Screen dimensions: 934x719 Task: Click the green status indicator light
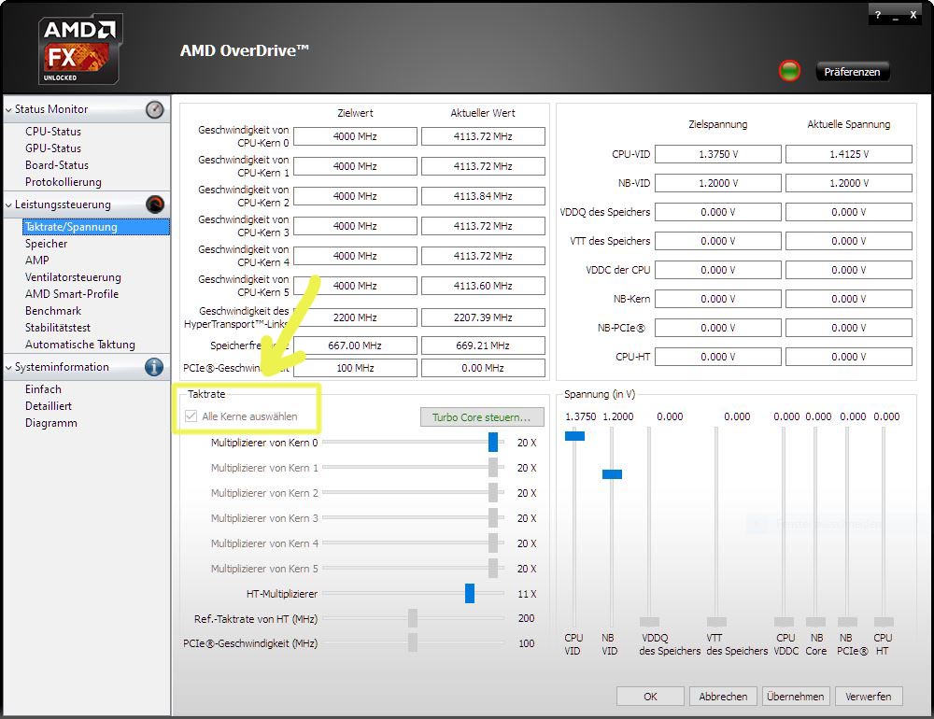(790, 72)
